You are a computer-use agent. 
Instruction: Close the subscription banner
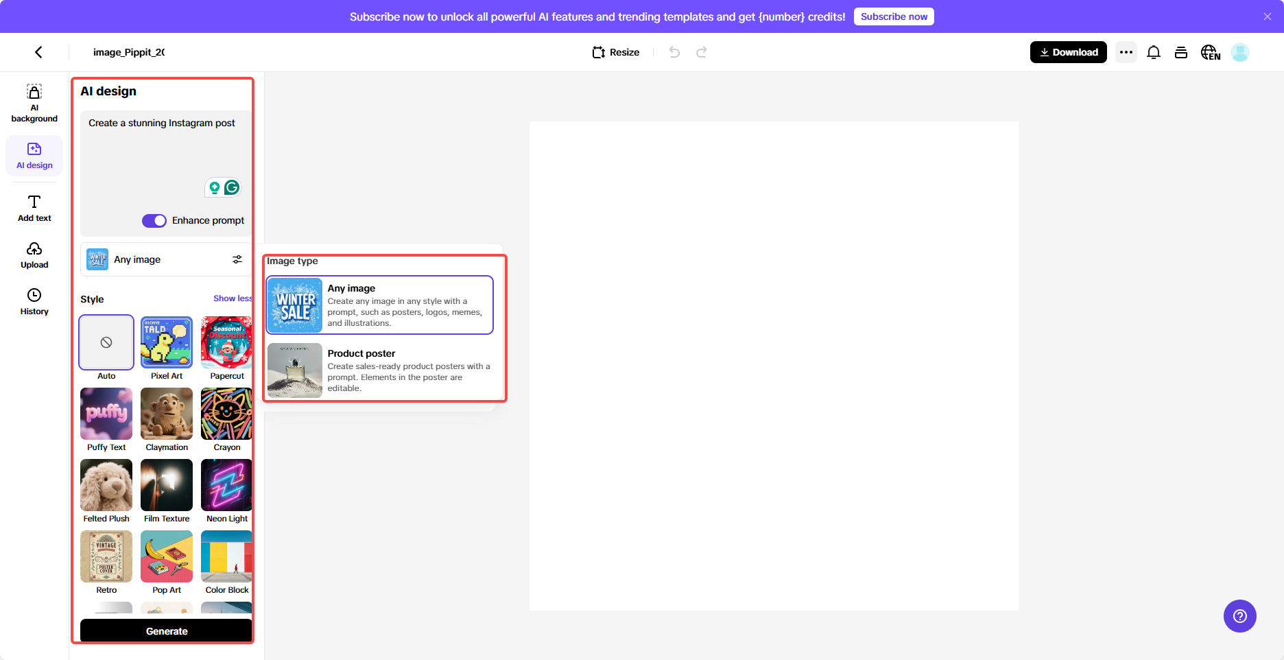[x=1268, y=16]
